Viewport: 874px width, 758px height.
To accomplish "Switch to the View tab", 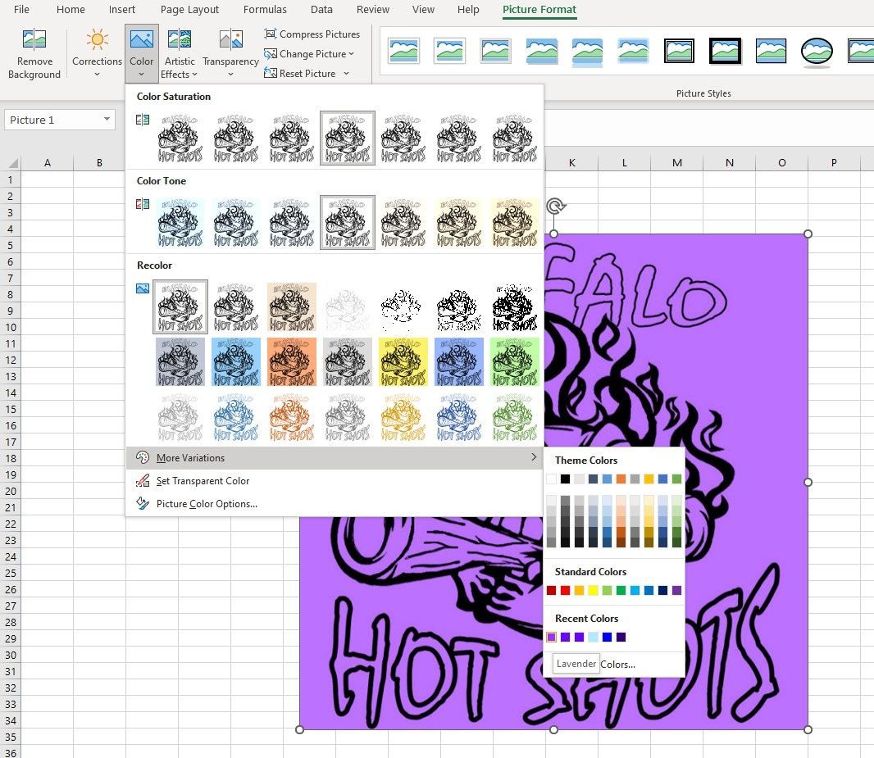I will pyautogui.click(x=423, y=10).
